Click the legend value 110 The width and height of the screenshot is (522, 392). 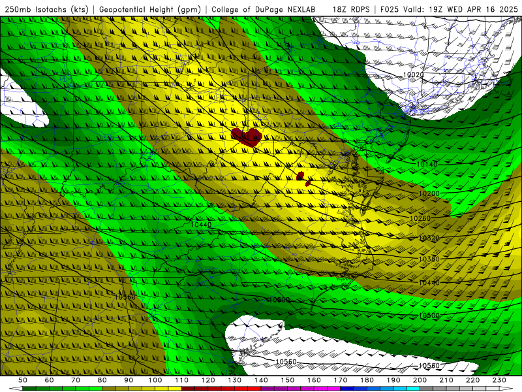coord(182,380)
